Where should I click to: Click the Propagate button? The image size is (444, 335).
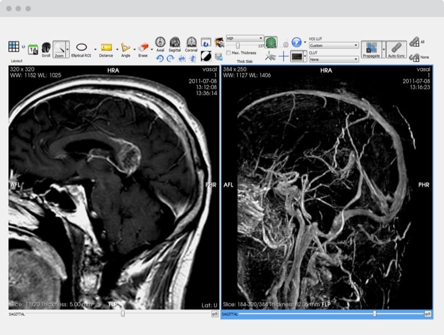coord(370,48)
